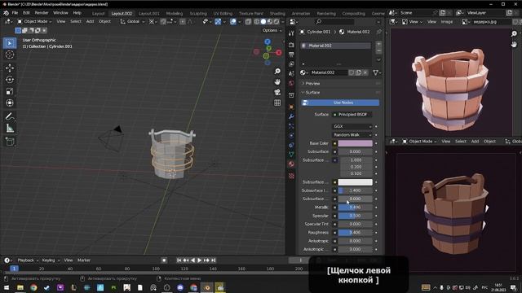Screen dimensions: 522x293
Task: Open the Random Walk subsurface method dropdown
Action: (x=352, y=135)
